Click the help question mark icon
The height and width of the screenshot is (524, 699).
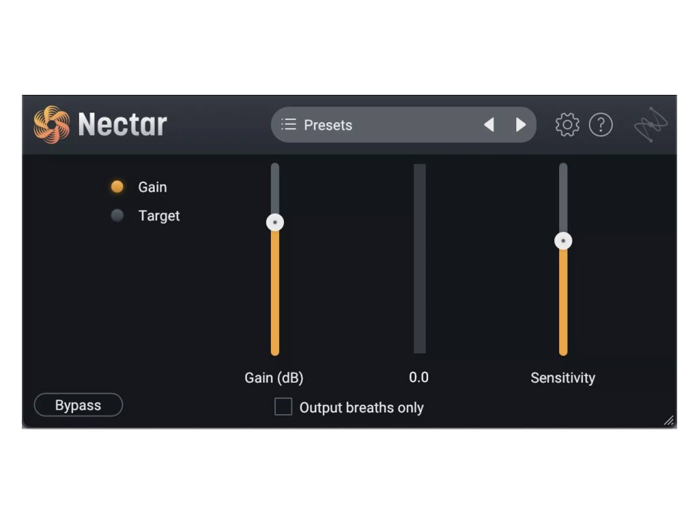(x=601, y=125)
